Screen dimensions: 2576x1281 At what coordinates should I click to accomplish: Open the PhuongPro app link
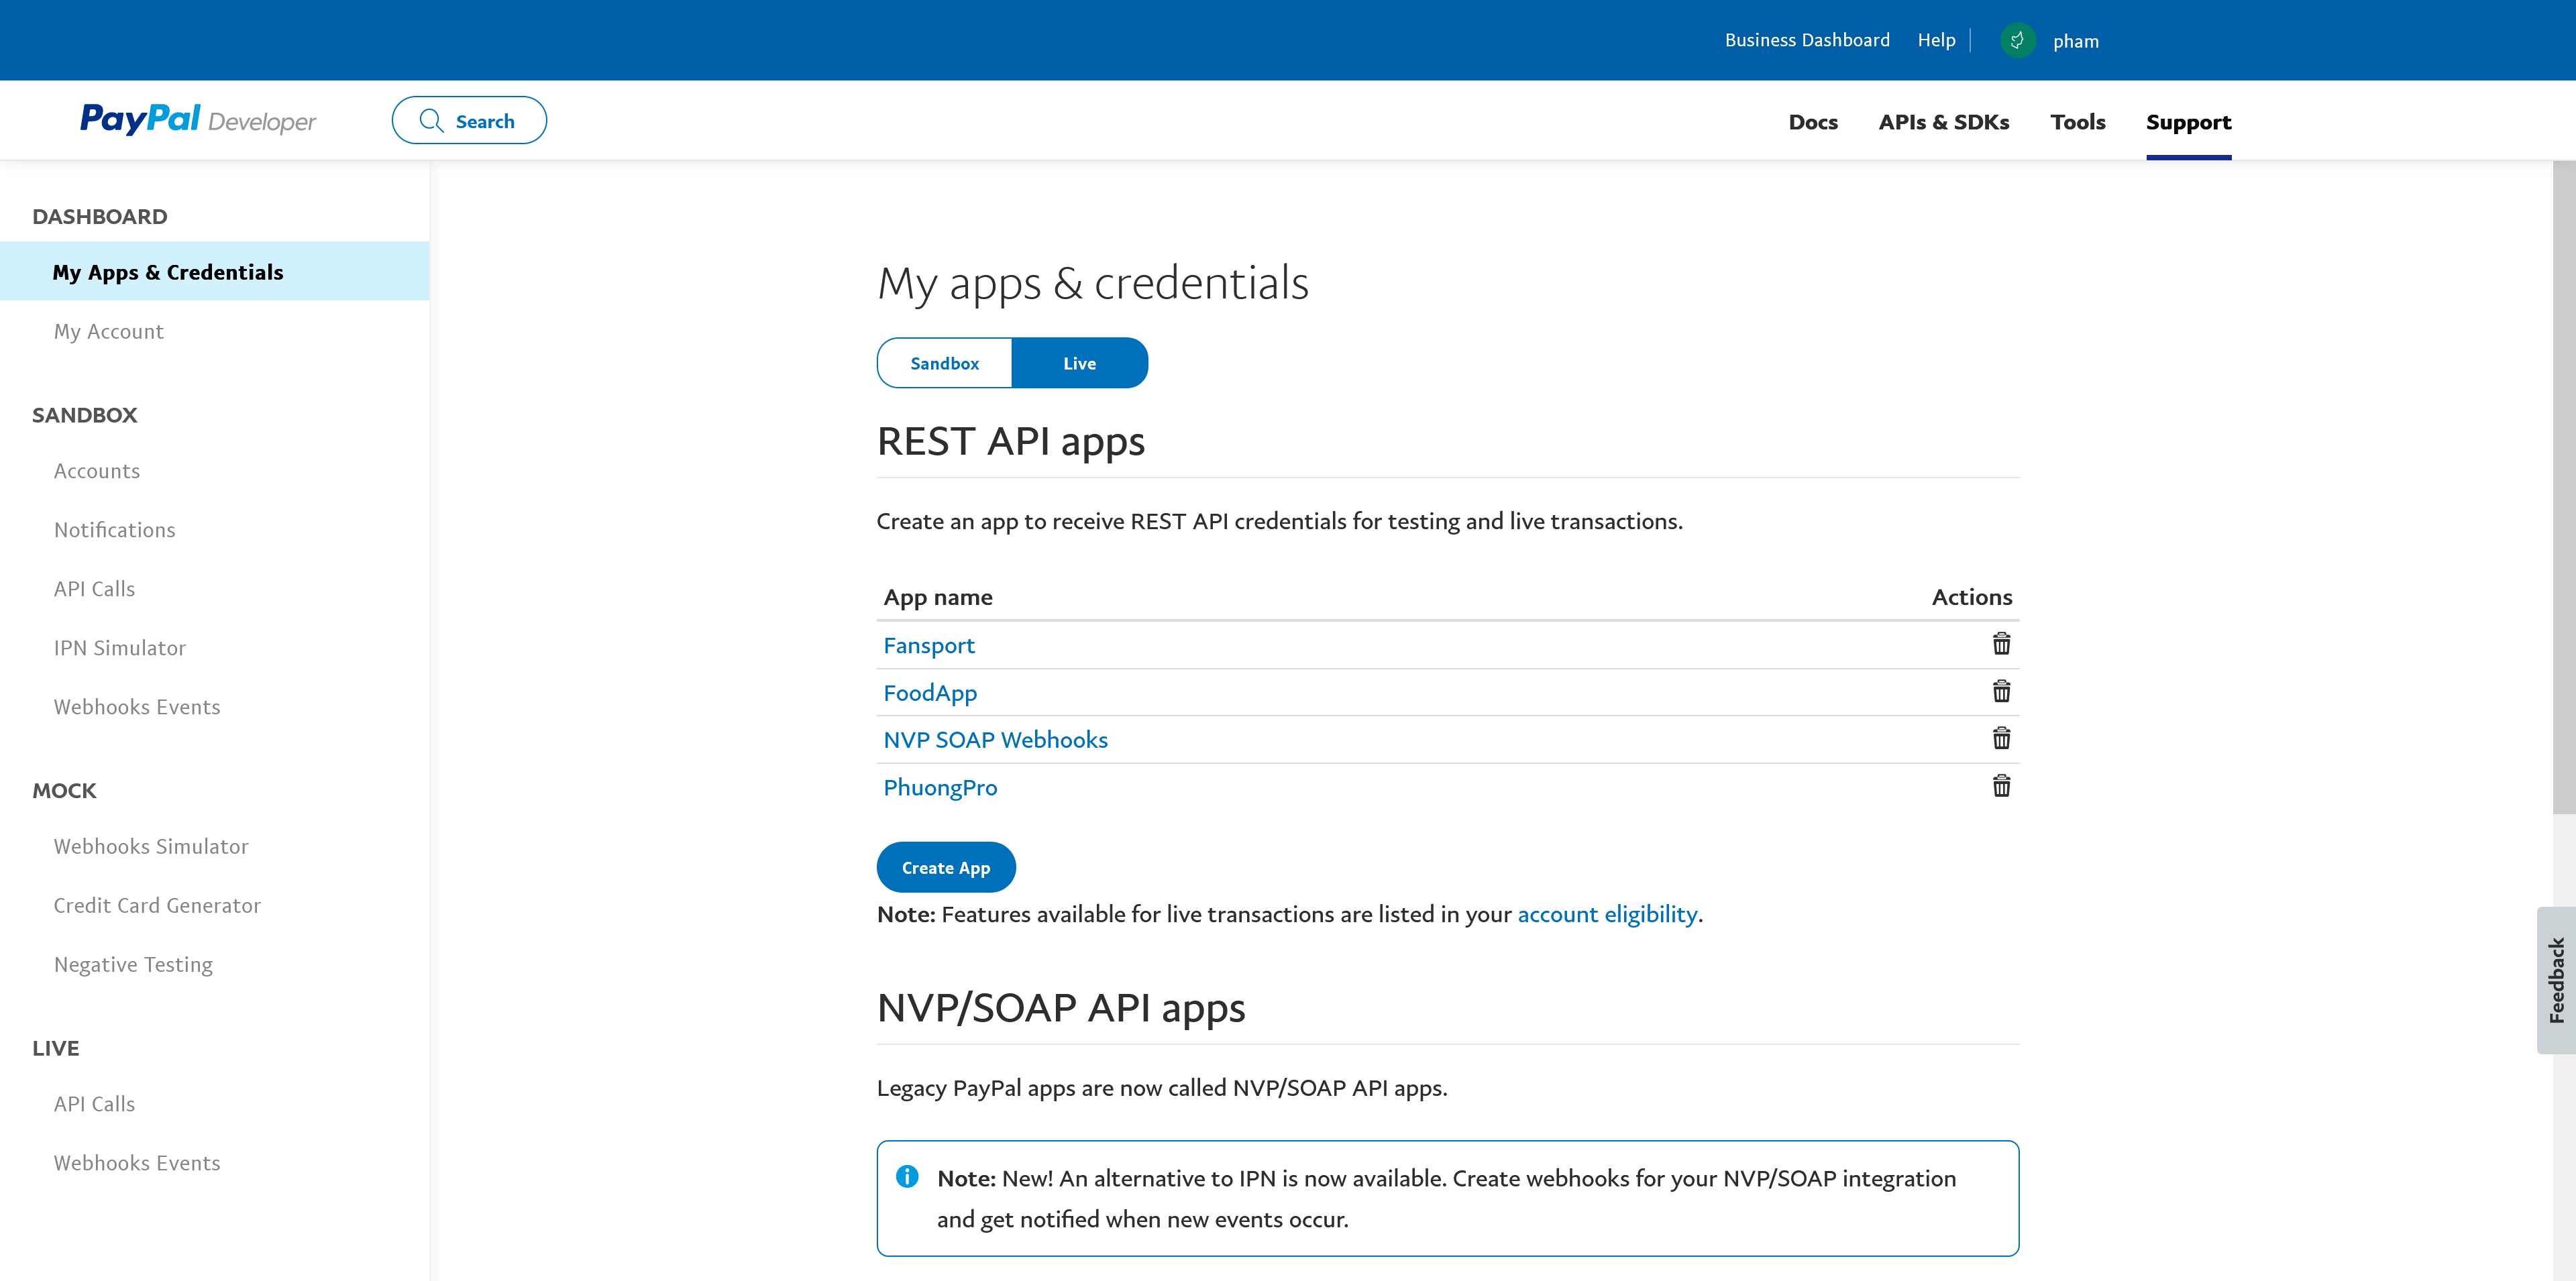[x=940, y=788]
